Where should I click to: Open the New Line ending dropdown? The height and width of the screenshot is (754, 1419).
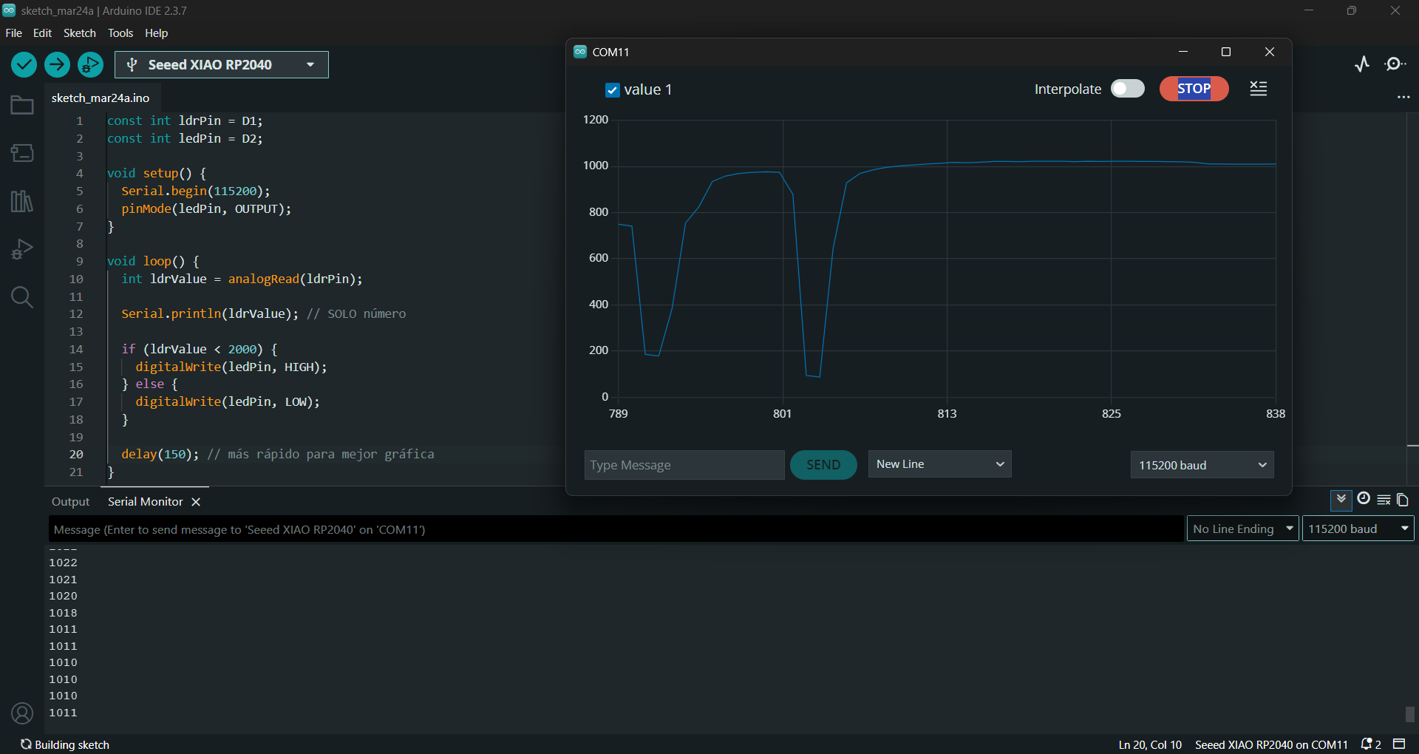[x=939, y=464]
